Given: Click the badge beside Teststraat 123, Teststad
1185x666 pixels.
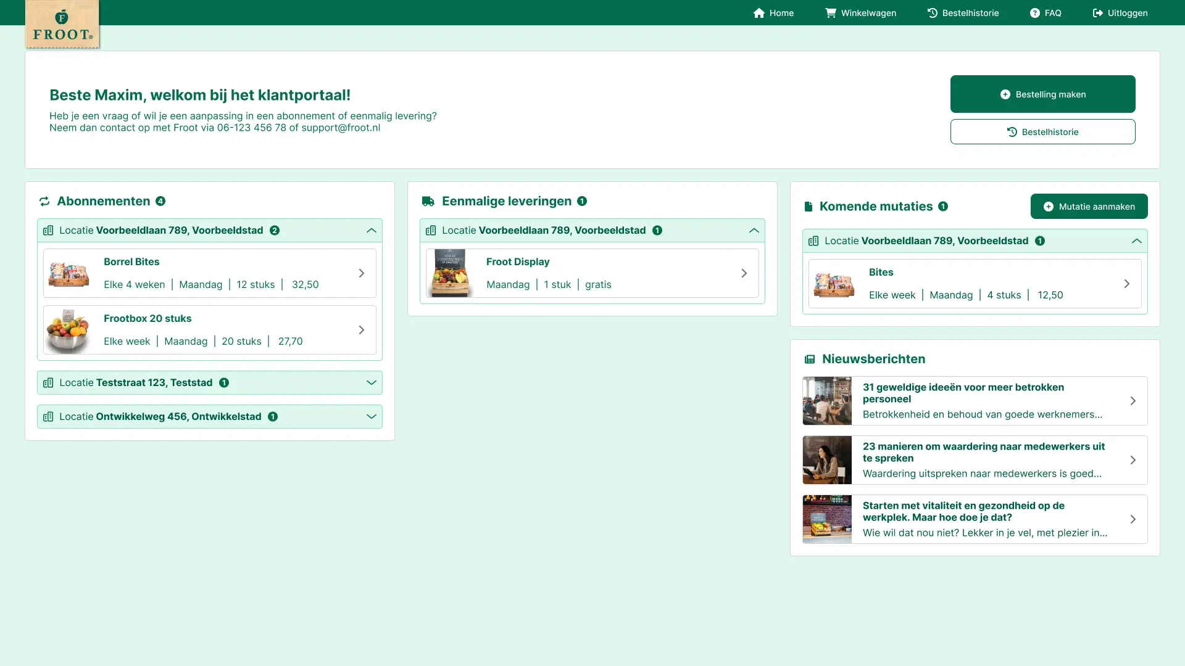Looking at the screenshot, I should [224, 383].
